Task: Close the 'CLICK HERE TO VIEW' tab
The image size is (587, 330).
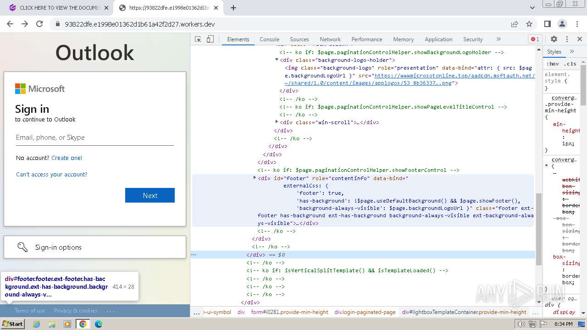Action: pos(106,8)
